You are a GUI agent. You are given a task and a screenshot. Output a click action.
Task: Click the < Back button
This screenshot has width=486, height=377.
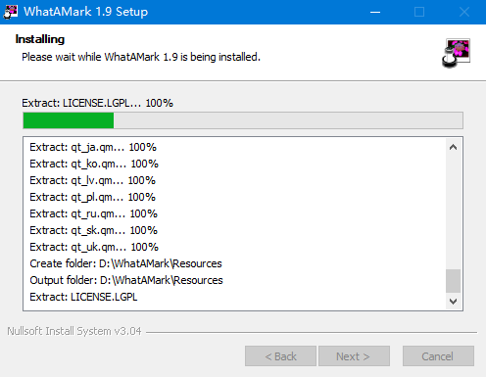point(280,356)
